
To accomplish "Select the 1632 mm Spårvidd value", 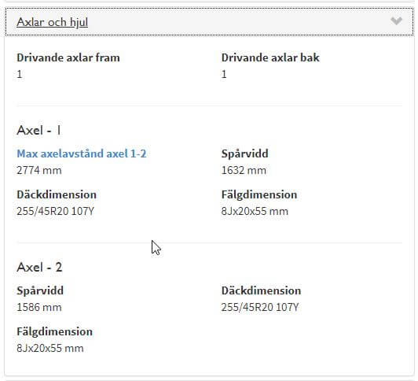I will click(244, 170).
